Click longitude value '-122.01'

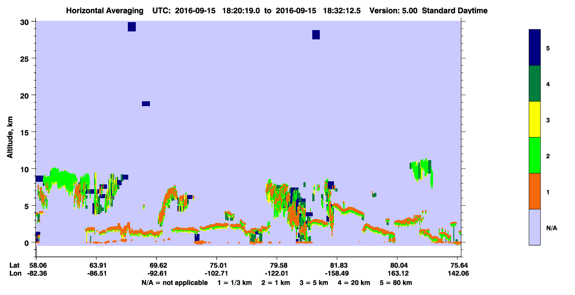(x=277, y=273)
